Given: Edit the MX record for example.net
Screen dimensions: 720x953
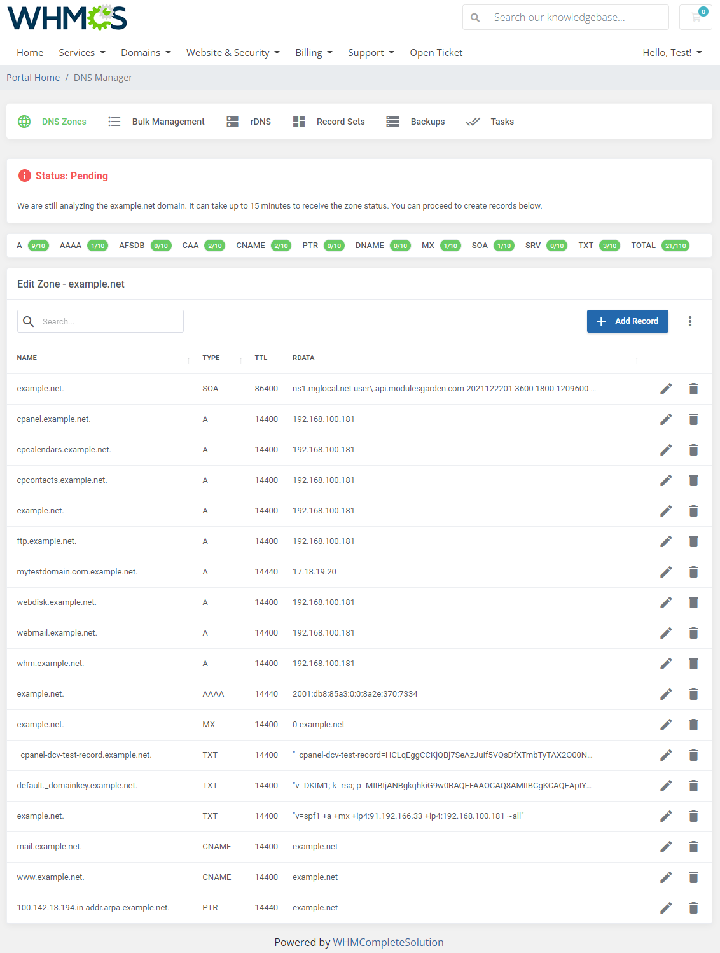Looking at the screenshot, I should [x=666, y=725].
